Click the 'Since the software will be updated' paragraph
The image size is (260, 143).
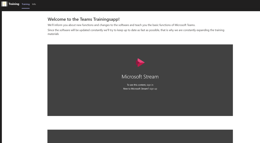click(x=136, y=32)
